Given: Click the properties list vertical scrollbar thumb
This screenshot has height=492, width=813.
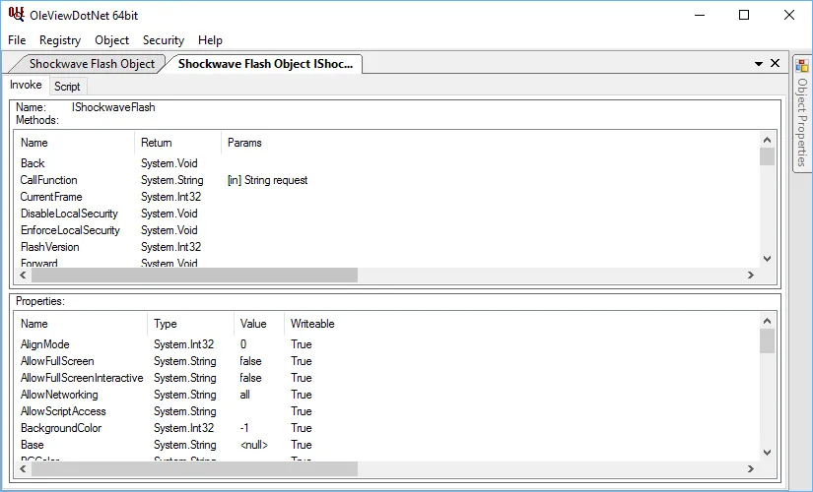Looking at the screenshot, I should click(768, 341).
